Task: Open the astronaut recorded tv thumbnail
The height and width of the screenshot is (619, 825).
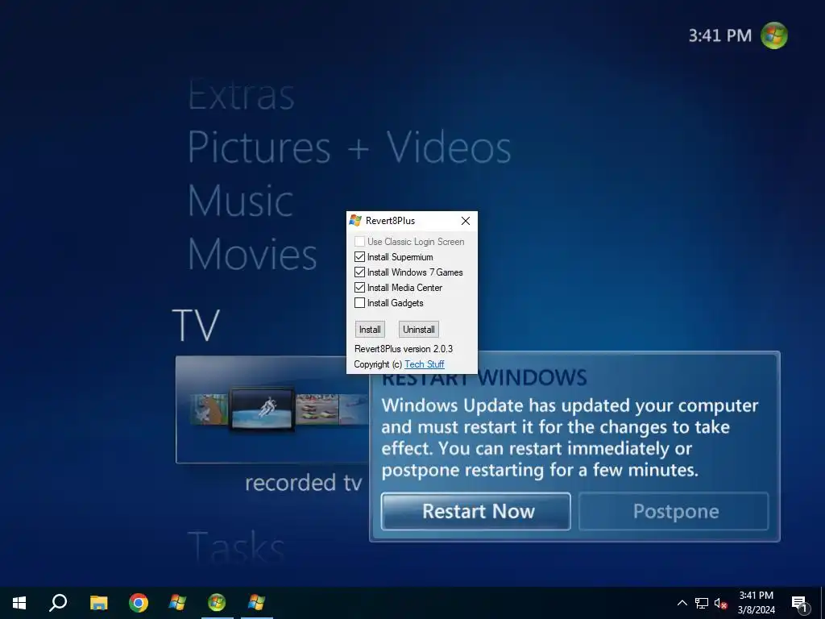Action: 262,409
